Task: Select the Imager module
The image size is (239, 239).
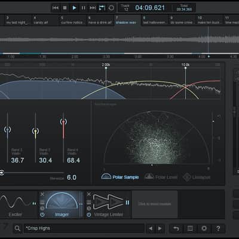Action: 62,205
